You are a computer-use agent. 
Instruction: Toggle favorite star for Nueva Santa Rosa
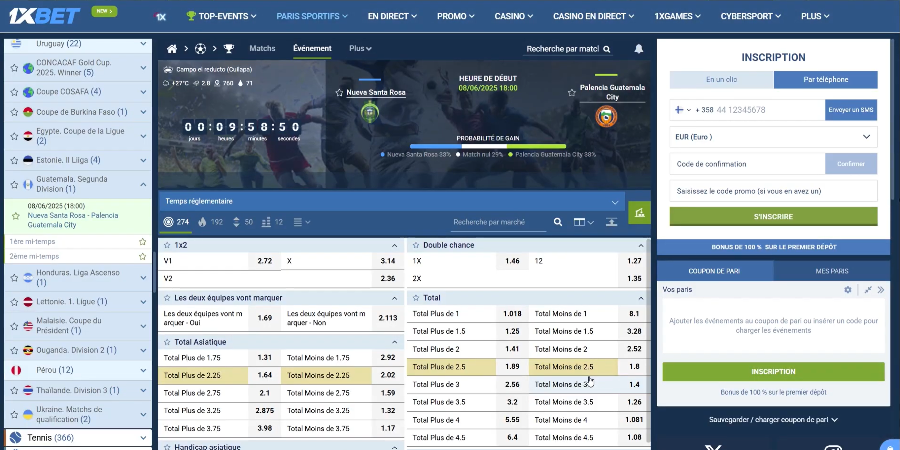coord(339,93)
